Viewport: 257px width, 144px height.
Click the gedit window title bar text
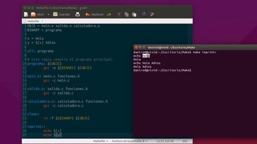pyautogui.click(x=61, y=8)
